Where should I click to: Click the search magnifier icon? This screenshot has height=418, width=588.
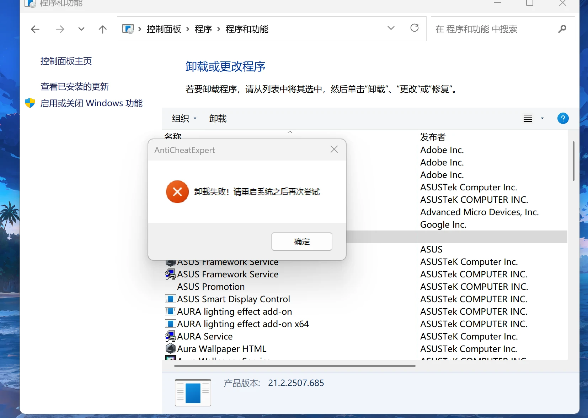coord(562,29)
